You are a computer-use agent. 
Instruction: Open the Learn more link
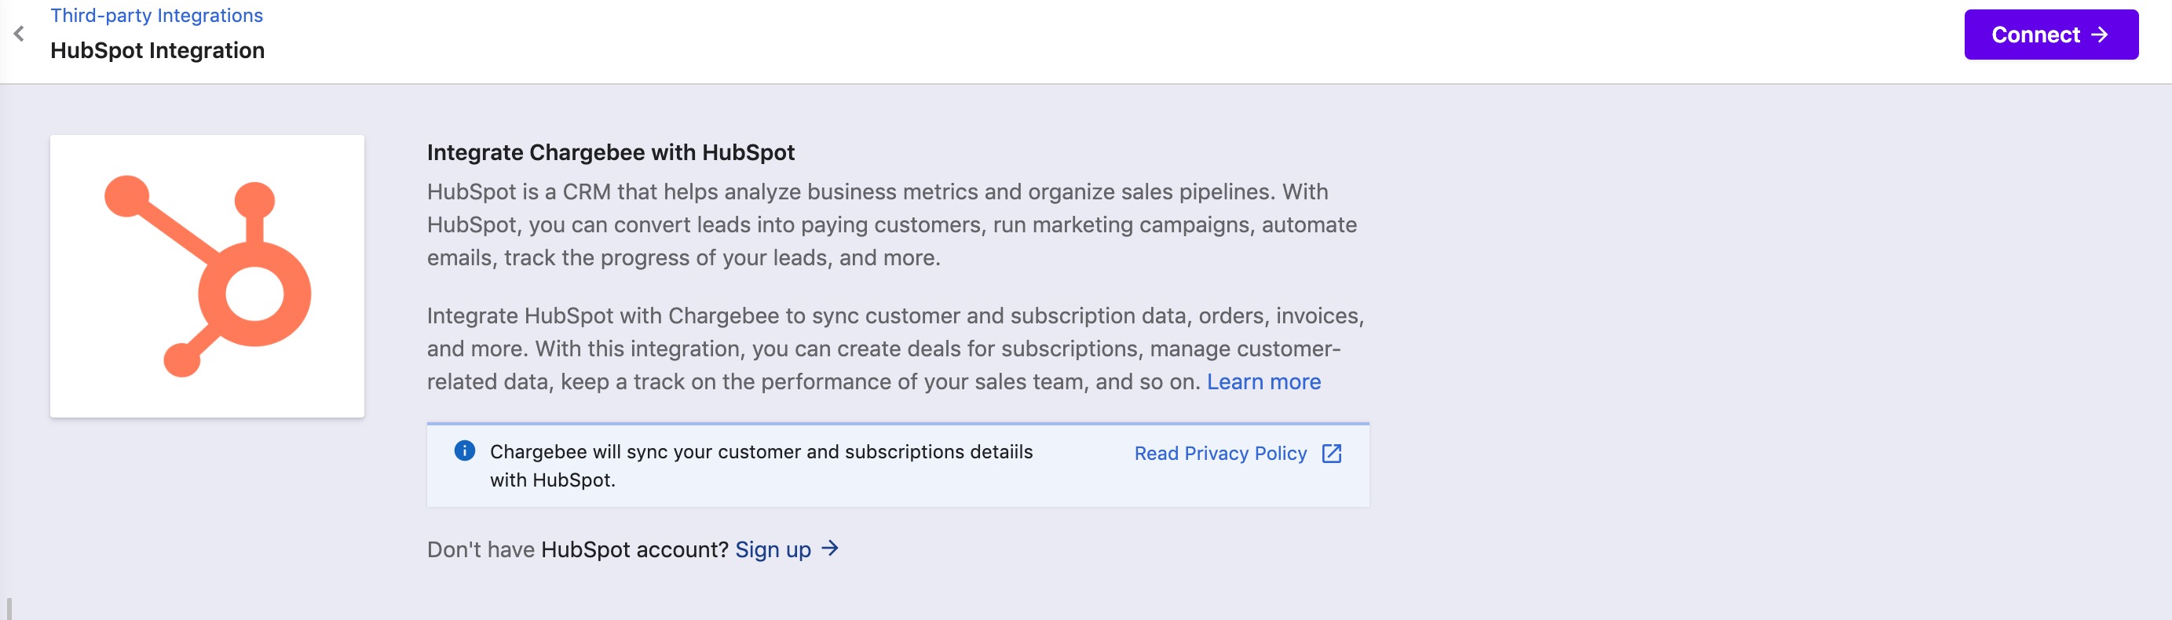1263,381
